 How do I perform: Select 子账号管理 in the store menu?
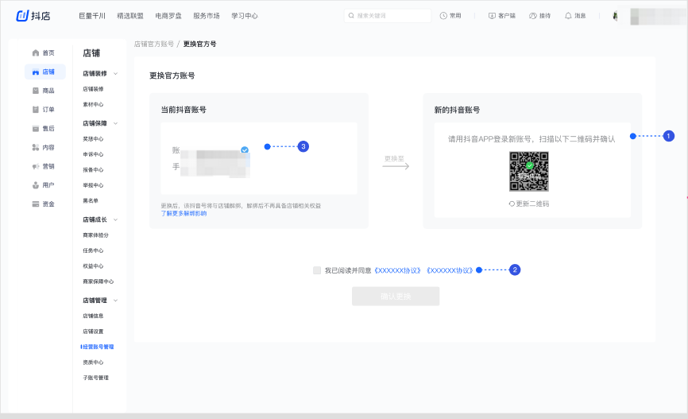(x=95, y=378)
